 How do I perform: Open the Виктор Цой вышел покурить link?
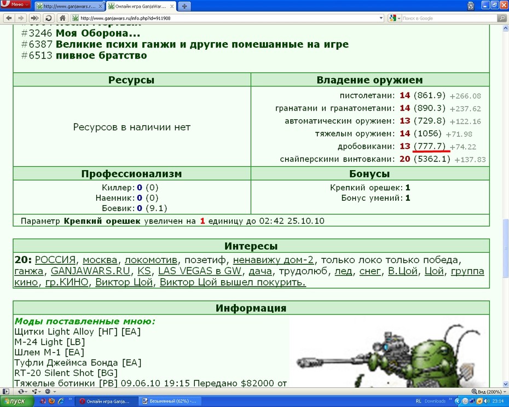(x=233, y=282)
